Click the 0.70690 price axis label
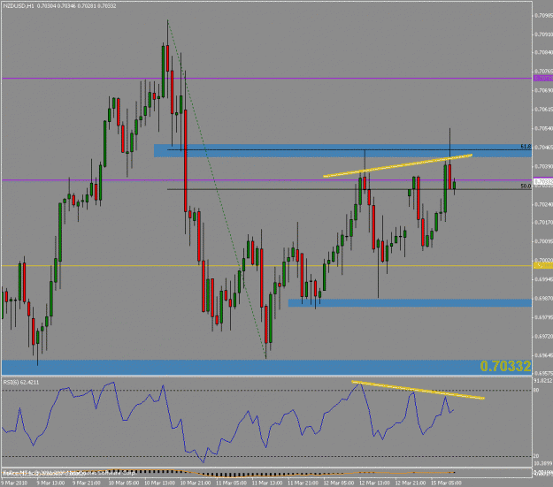553x487 pixels. 543,90
